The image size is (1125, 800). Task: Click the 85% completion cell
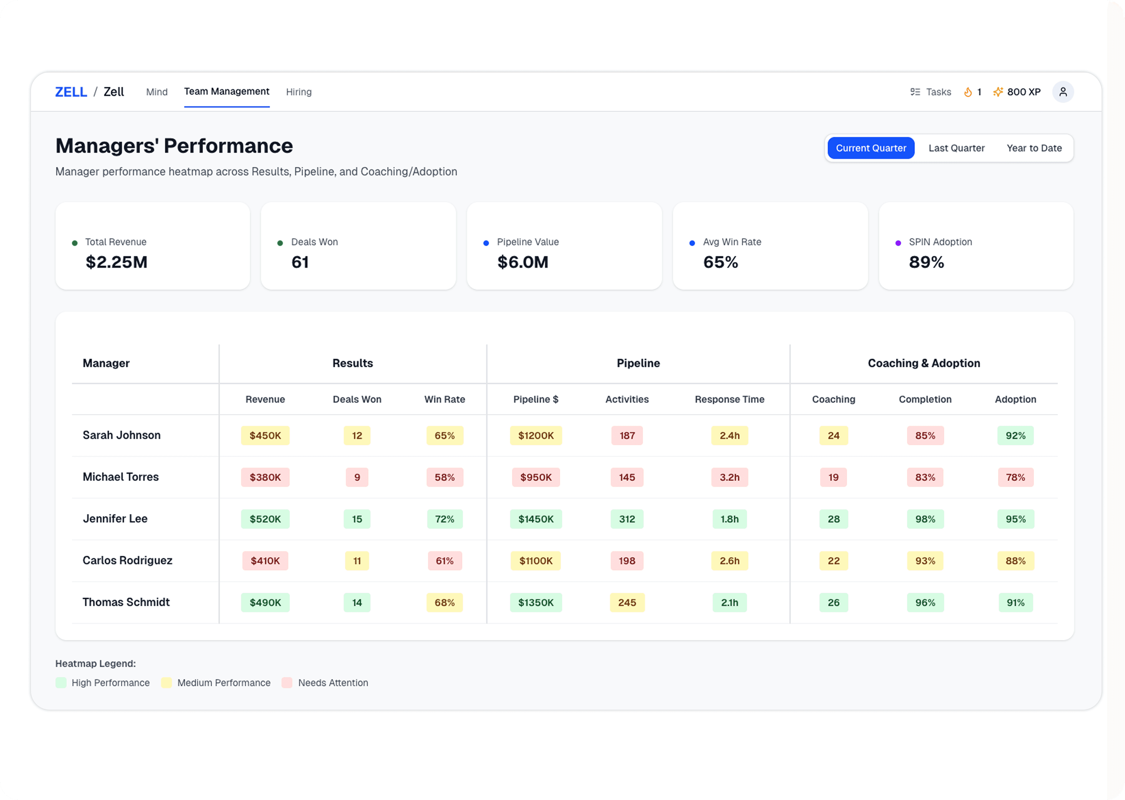click(x=925, y=436)
